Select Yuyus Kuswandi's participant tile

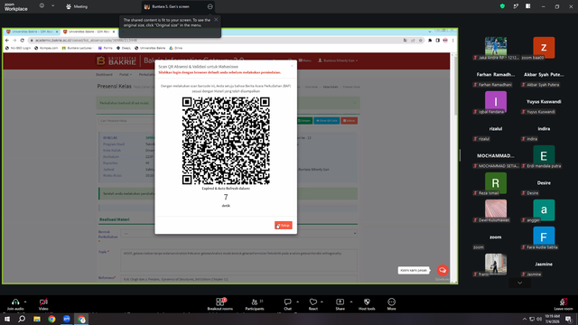[544, 102]
